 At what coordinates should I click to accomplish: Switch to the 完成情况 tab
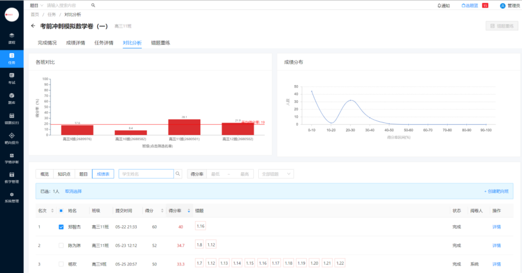pyautogui.click(x=47, y=43)
